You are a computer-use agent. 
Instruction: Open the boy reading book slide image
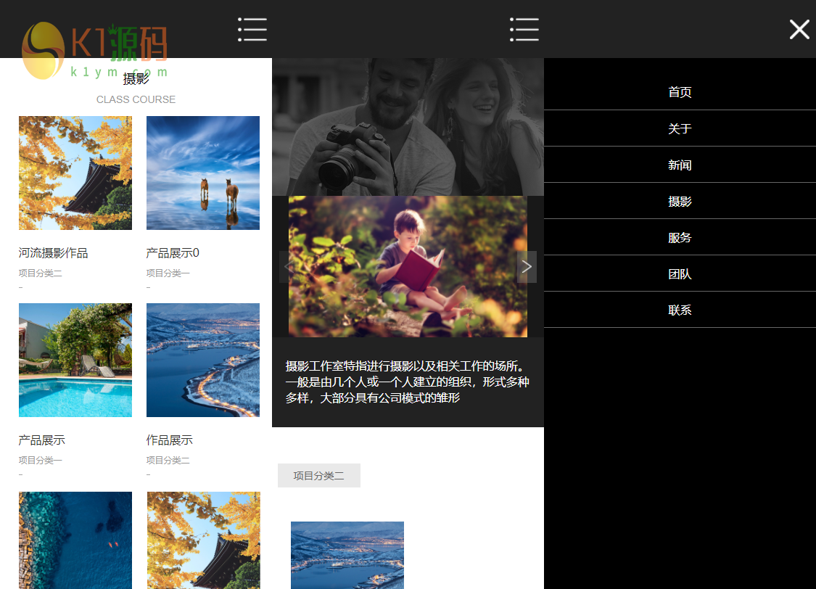[x=408, y=266]
